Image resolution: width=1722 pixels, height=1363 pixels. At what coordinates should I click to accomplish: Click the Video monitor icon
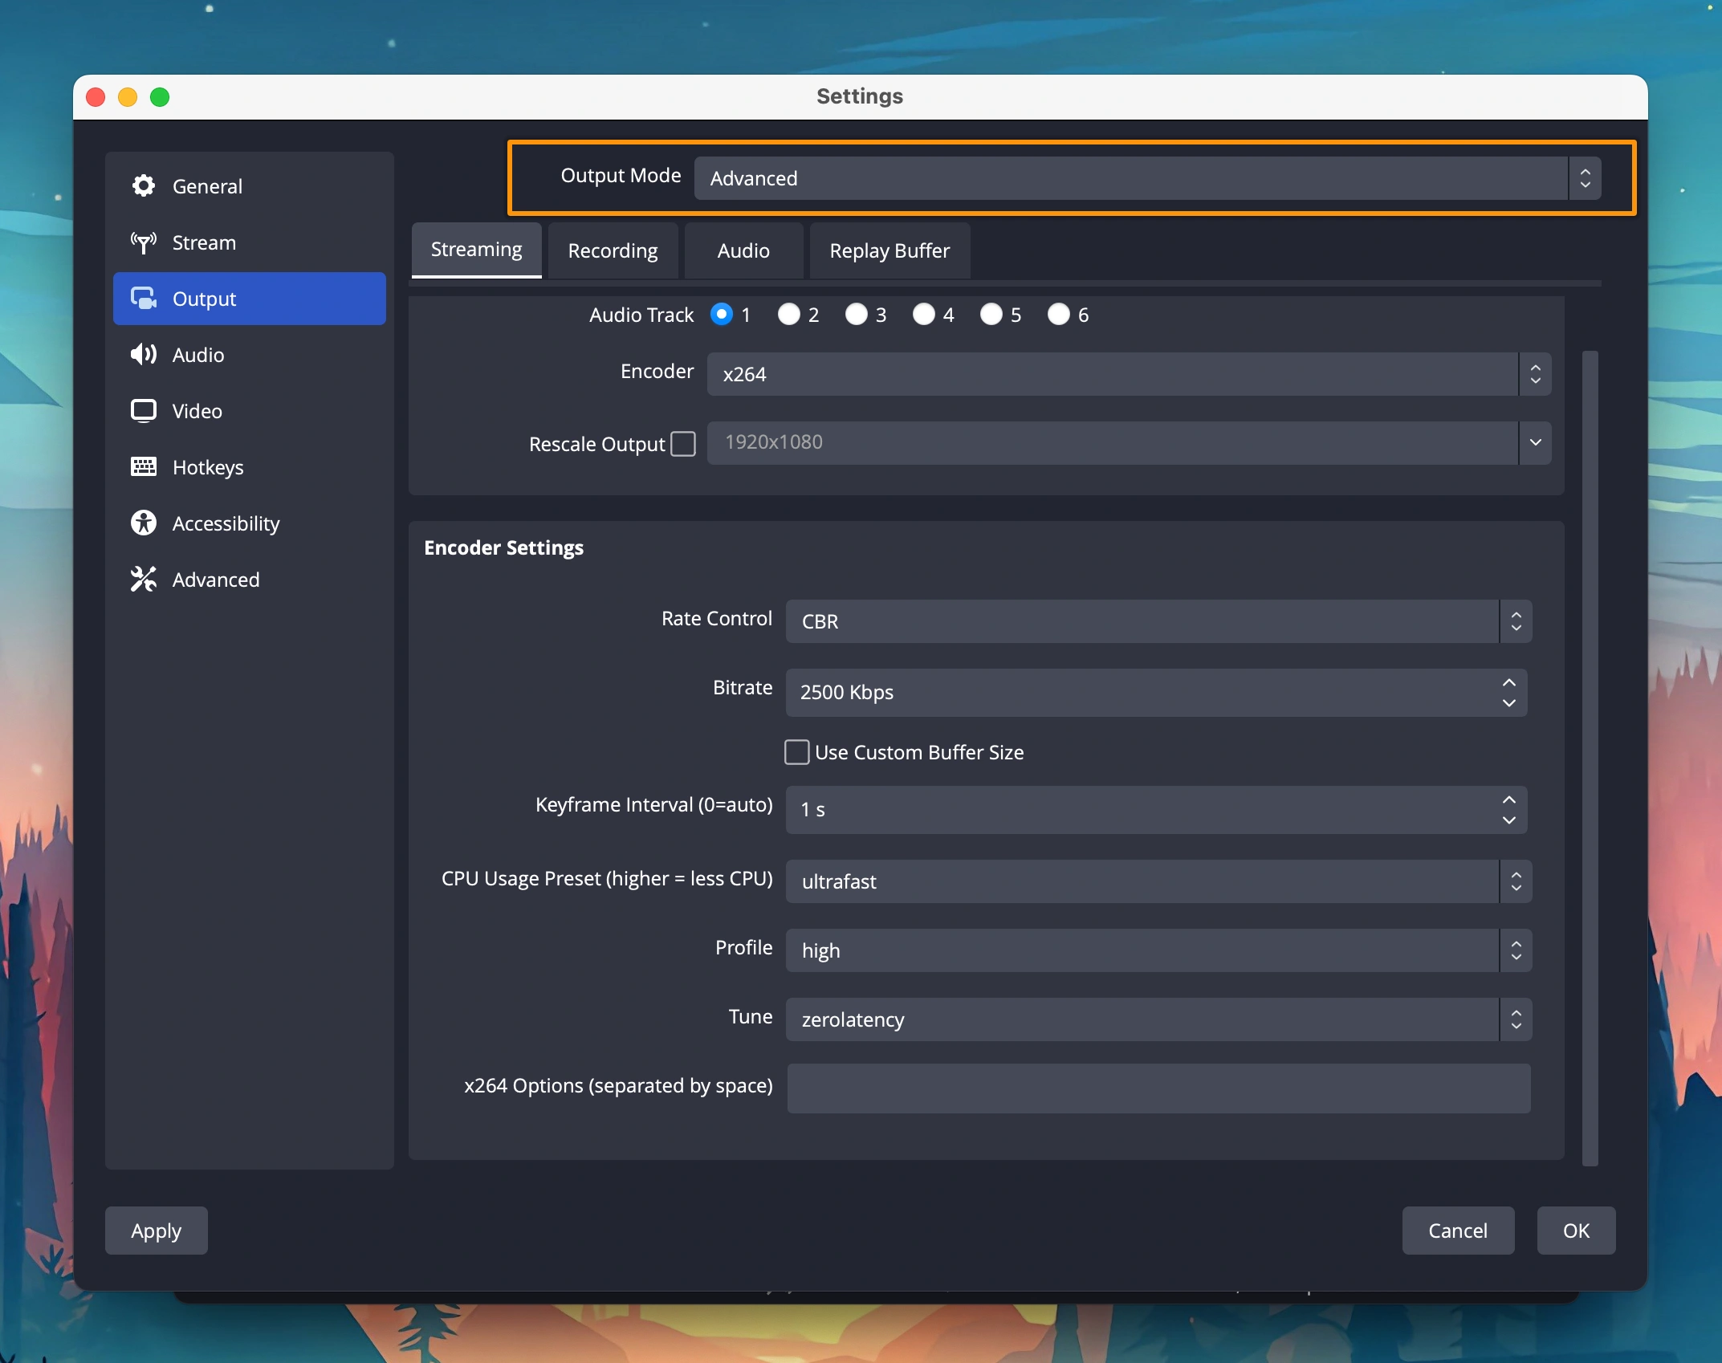click(144, 411)
